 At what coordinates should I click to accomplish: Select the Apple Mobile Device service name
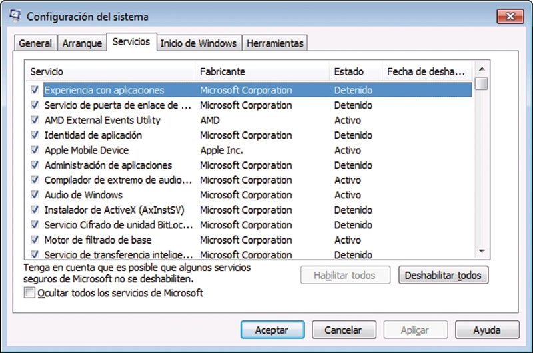click(x=87, y=150)
